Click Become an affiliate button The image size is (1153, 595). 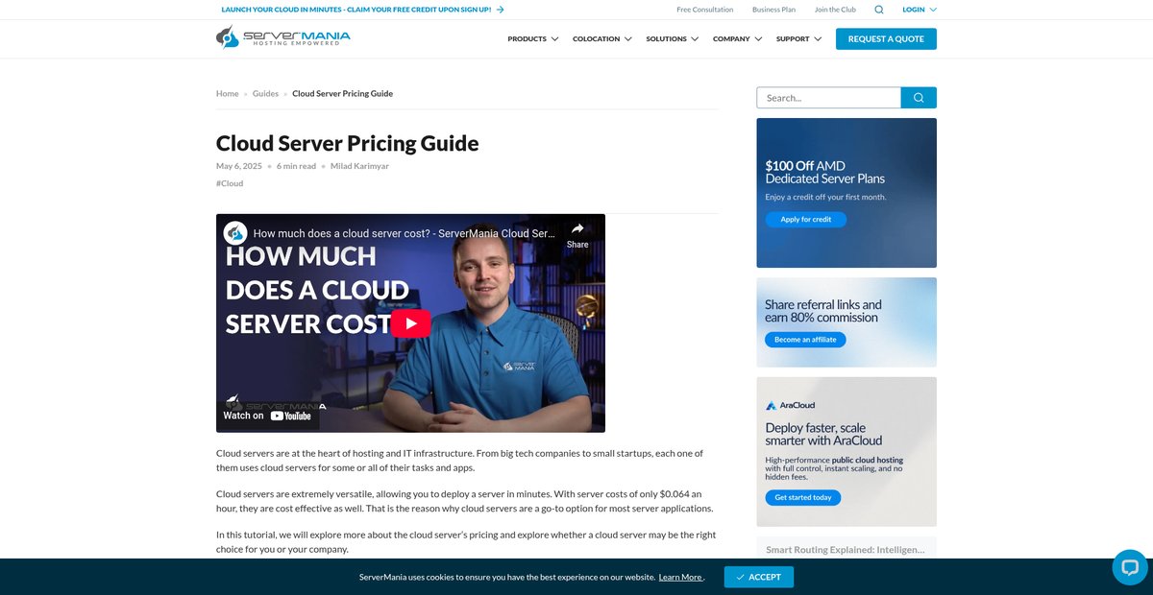coord(805,340)
